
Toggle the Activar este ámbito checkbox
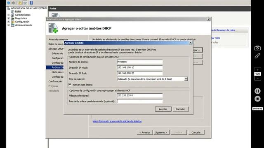[x=70, y=84]
